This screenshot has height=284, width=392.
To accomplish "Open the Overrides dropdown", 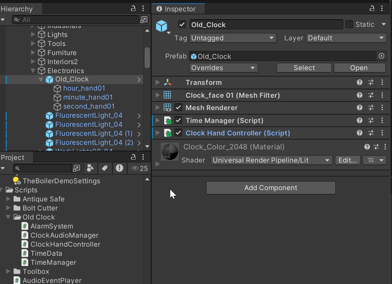I will pyautogui.click(x=224, y=68).
